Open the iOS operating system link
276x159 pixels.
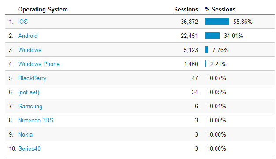click(x=23, y=22)
